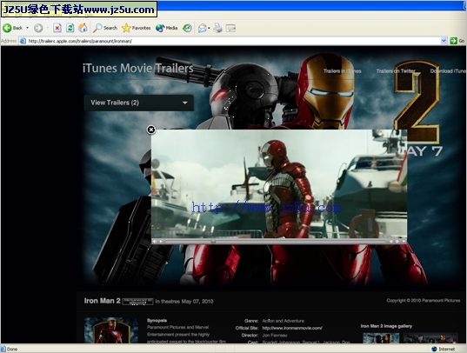Viewport: 467px width, 353px height.
Task: Click 'In theatres May 07, 2010' text
Action: (184, 302)
